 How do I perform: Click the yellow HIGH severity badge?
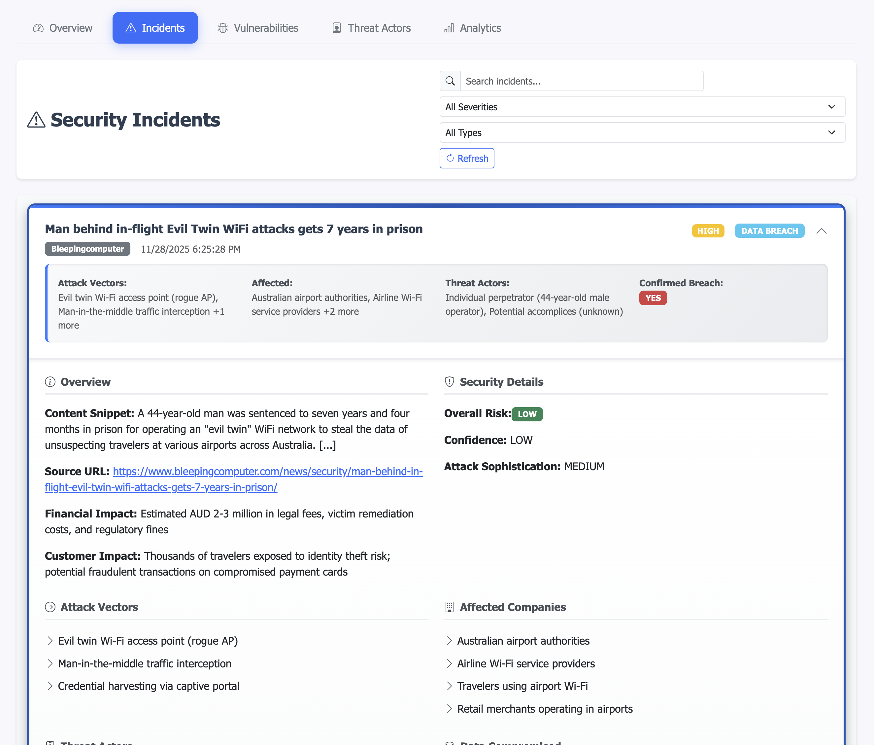708,231
